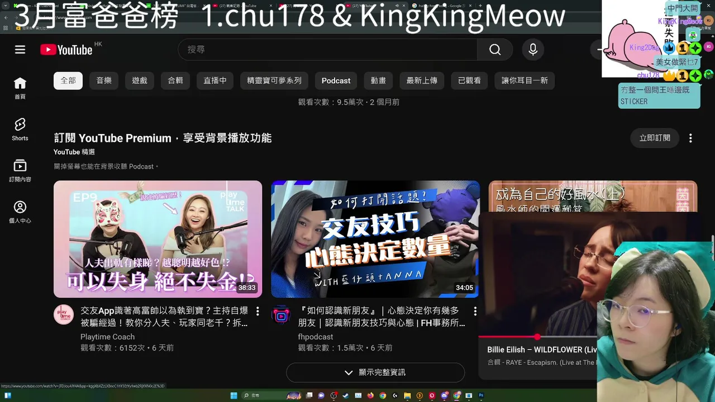Select the Podcast filter chip
The height and width of the screenshot is (402, 715).
coord(336,80)
